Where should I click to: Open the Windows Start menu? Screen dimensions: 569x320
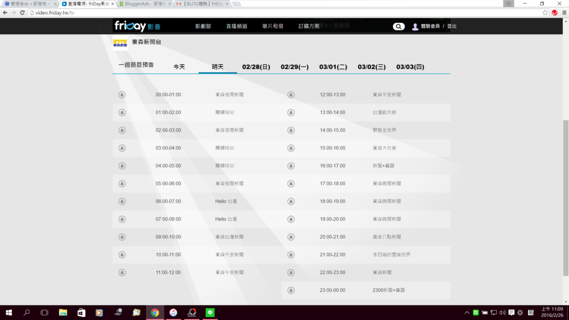pyautogui.click(x=9, y=312)
